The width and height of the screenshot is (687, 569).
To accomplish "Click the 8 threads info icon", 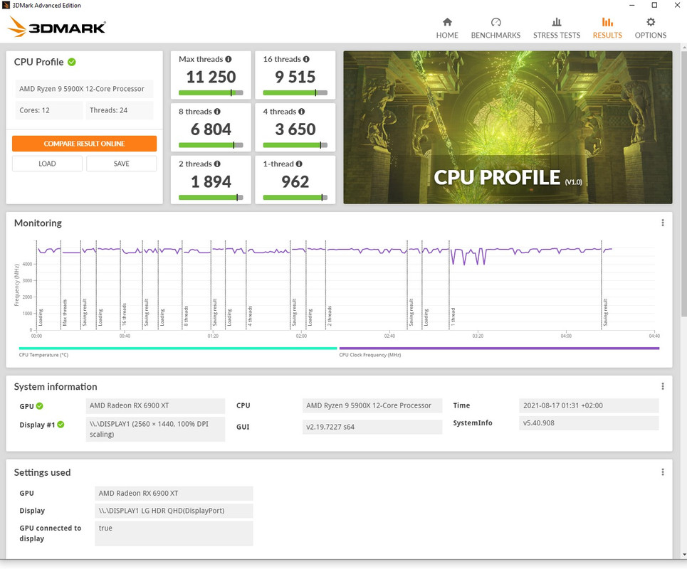I will point(217,112).
